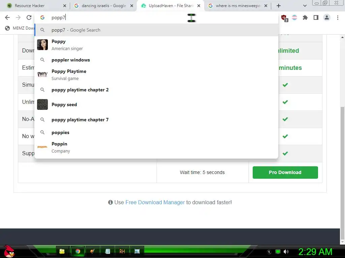Expand the tab search chevron
Image resolution: width=345 pixels, height=258 pixels.
(x=305, y=6)
